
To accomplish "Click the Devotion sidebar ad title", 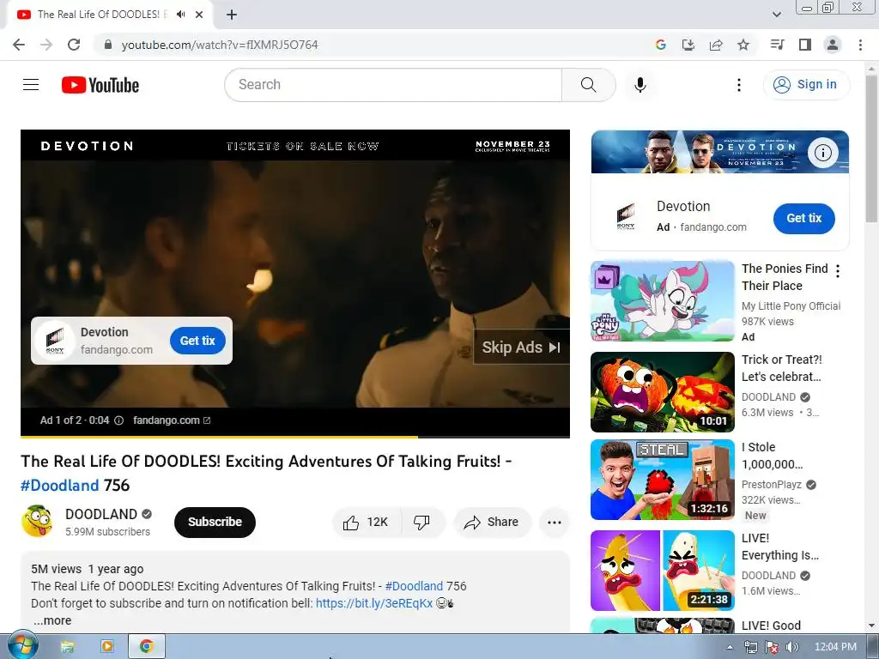I will (x=683, y=206).
